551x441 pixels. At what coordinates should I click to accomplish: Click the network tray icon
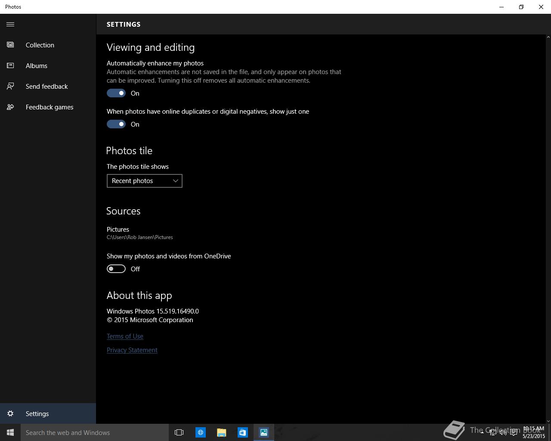pos(493,432)
